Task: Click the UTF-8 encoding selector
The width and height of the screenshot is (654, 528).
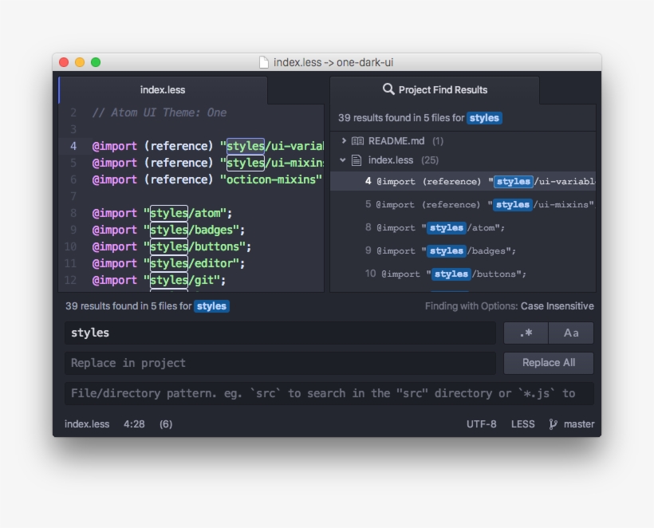Action: tap(481, 424)
